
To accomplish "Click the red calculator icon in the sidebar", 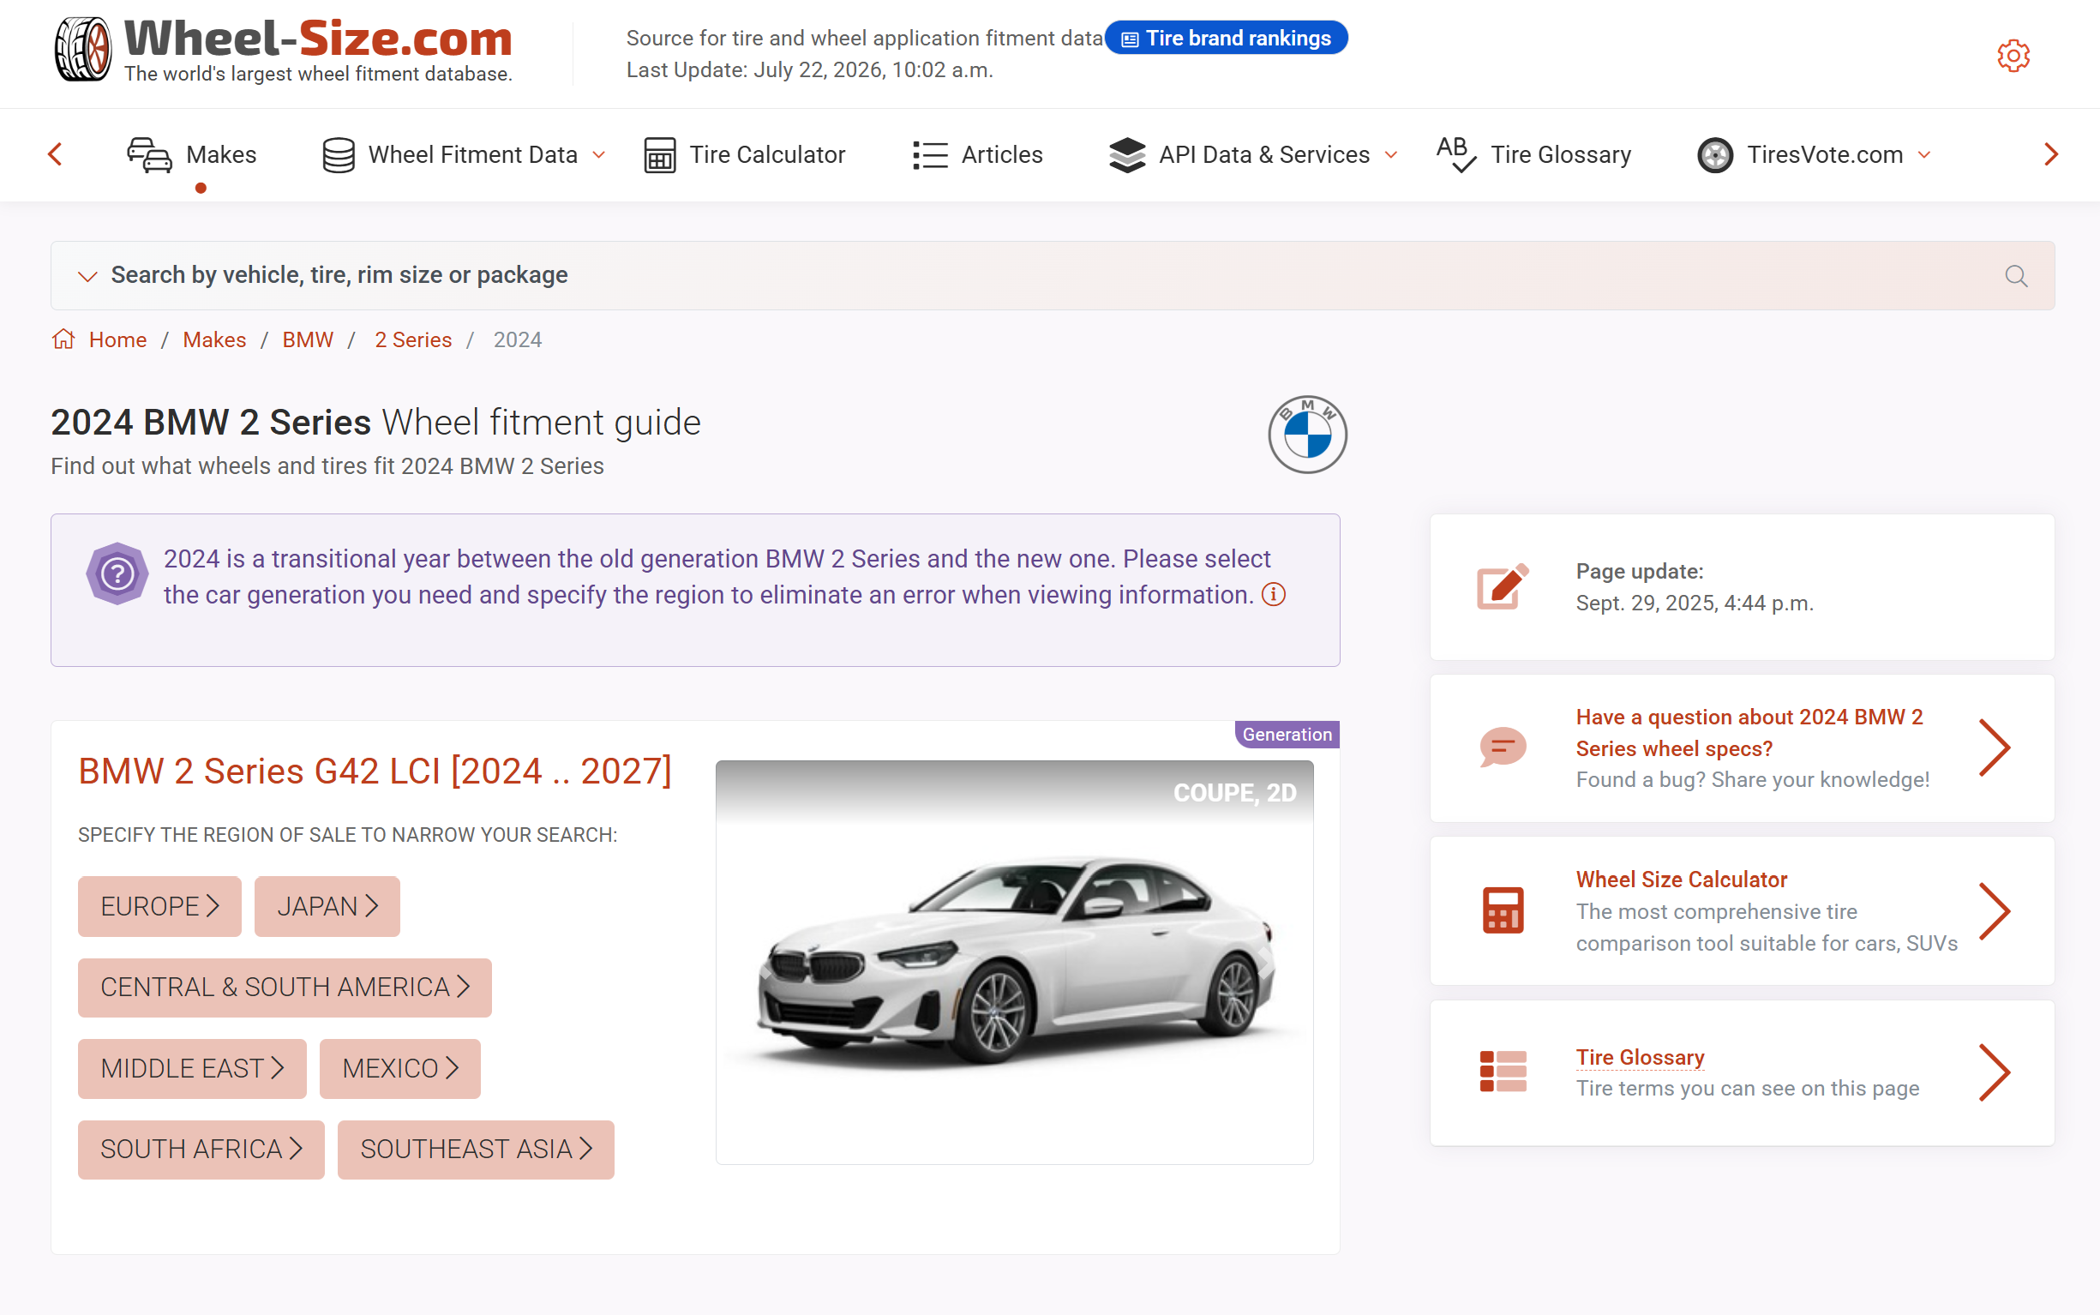I will (1502, 910).
